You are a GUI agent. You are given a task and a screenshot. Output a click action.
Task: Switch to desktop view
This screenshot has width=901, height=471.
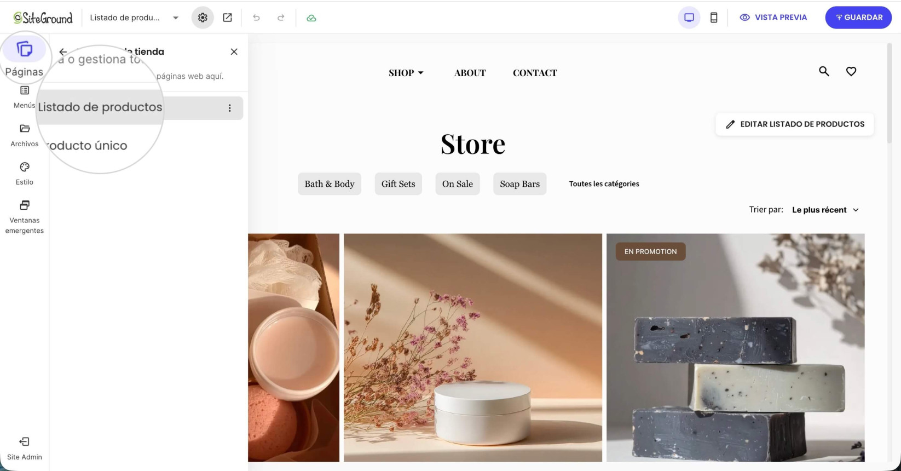[x=689, y=18]
